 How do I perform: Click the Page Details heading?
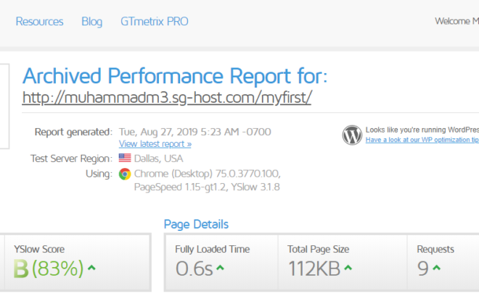(x=196, y=224)
